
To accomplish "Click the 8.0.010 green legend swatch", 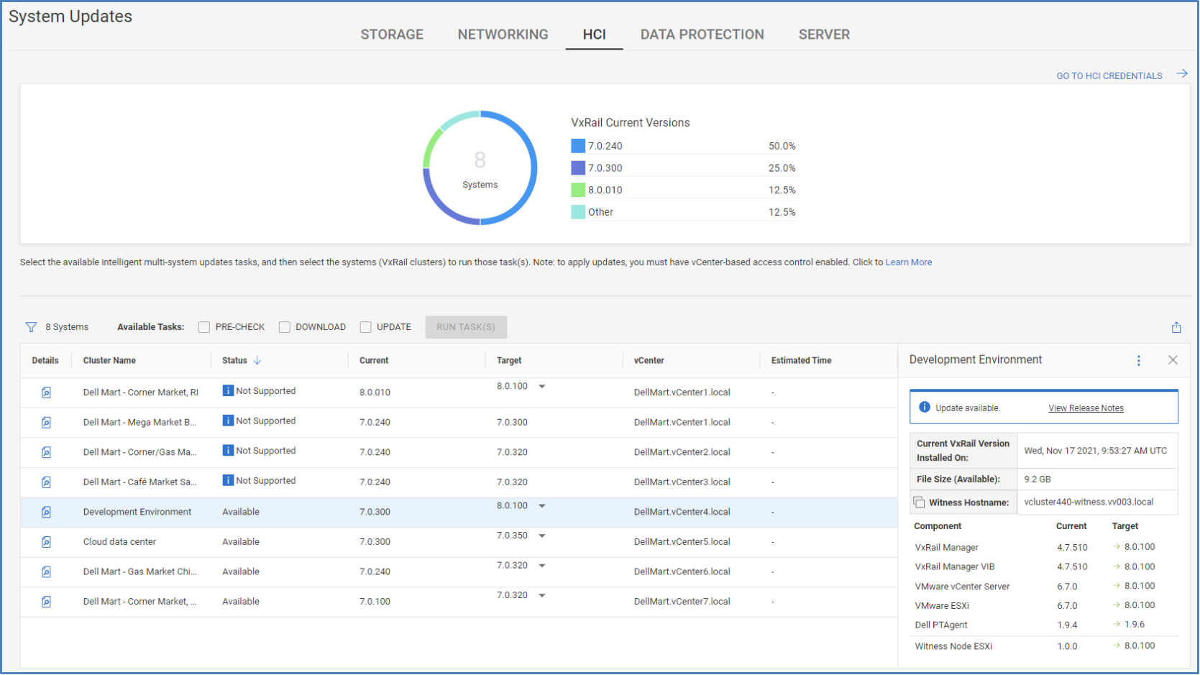I will pos(578,190).
